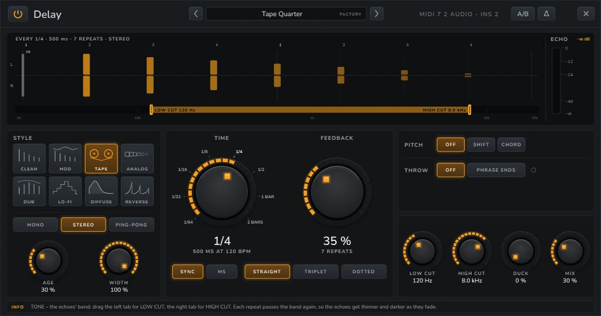Turn Pitch off
601x316 pixels.
click(x=450, y=144)
